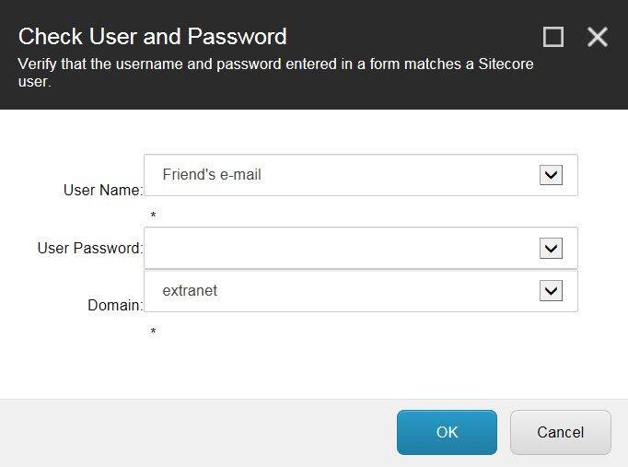Click the required asterisk under Domain
The height and width of the screenshot is (467, 628).
(153, 332)
